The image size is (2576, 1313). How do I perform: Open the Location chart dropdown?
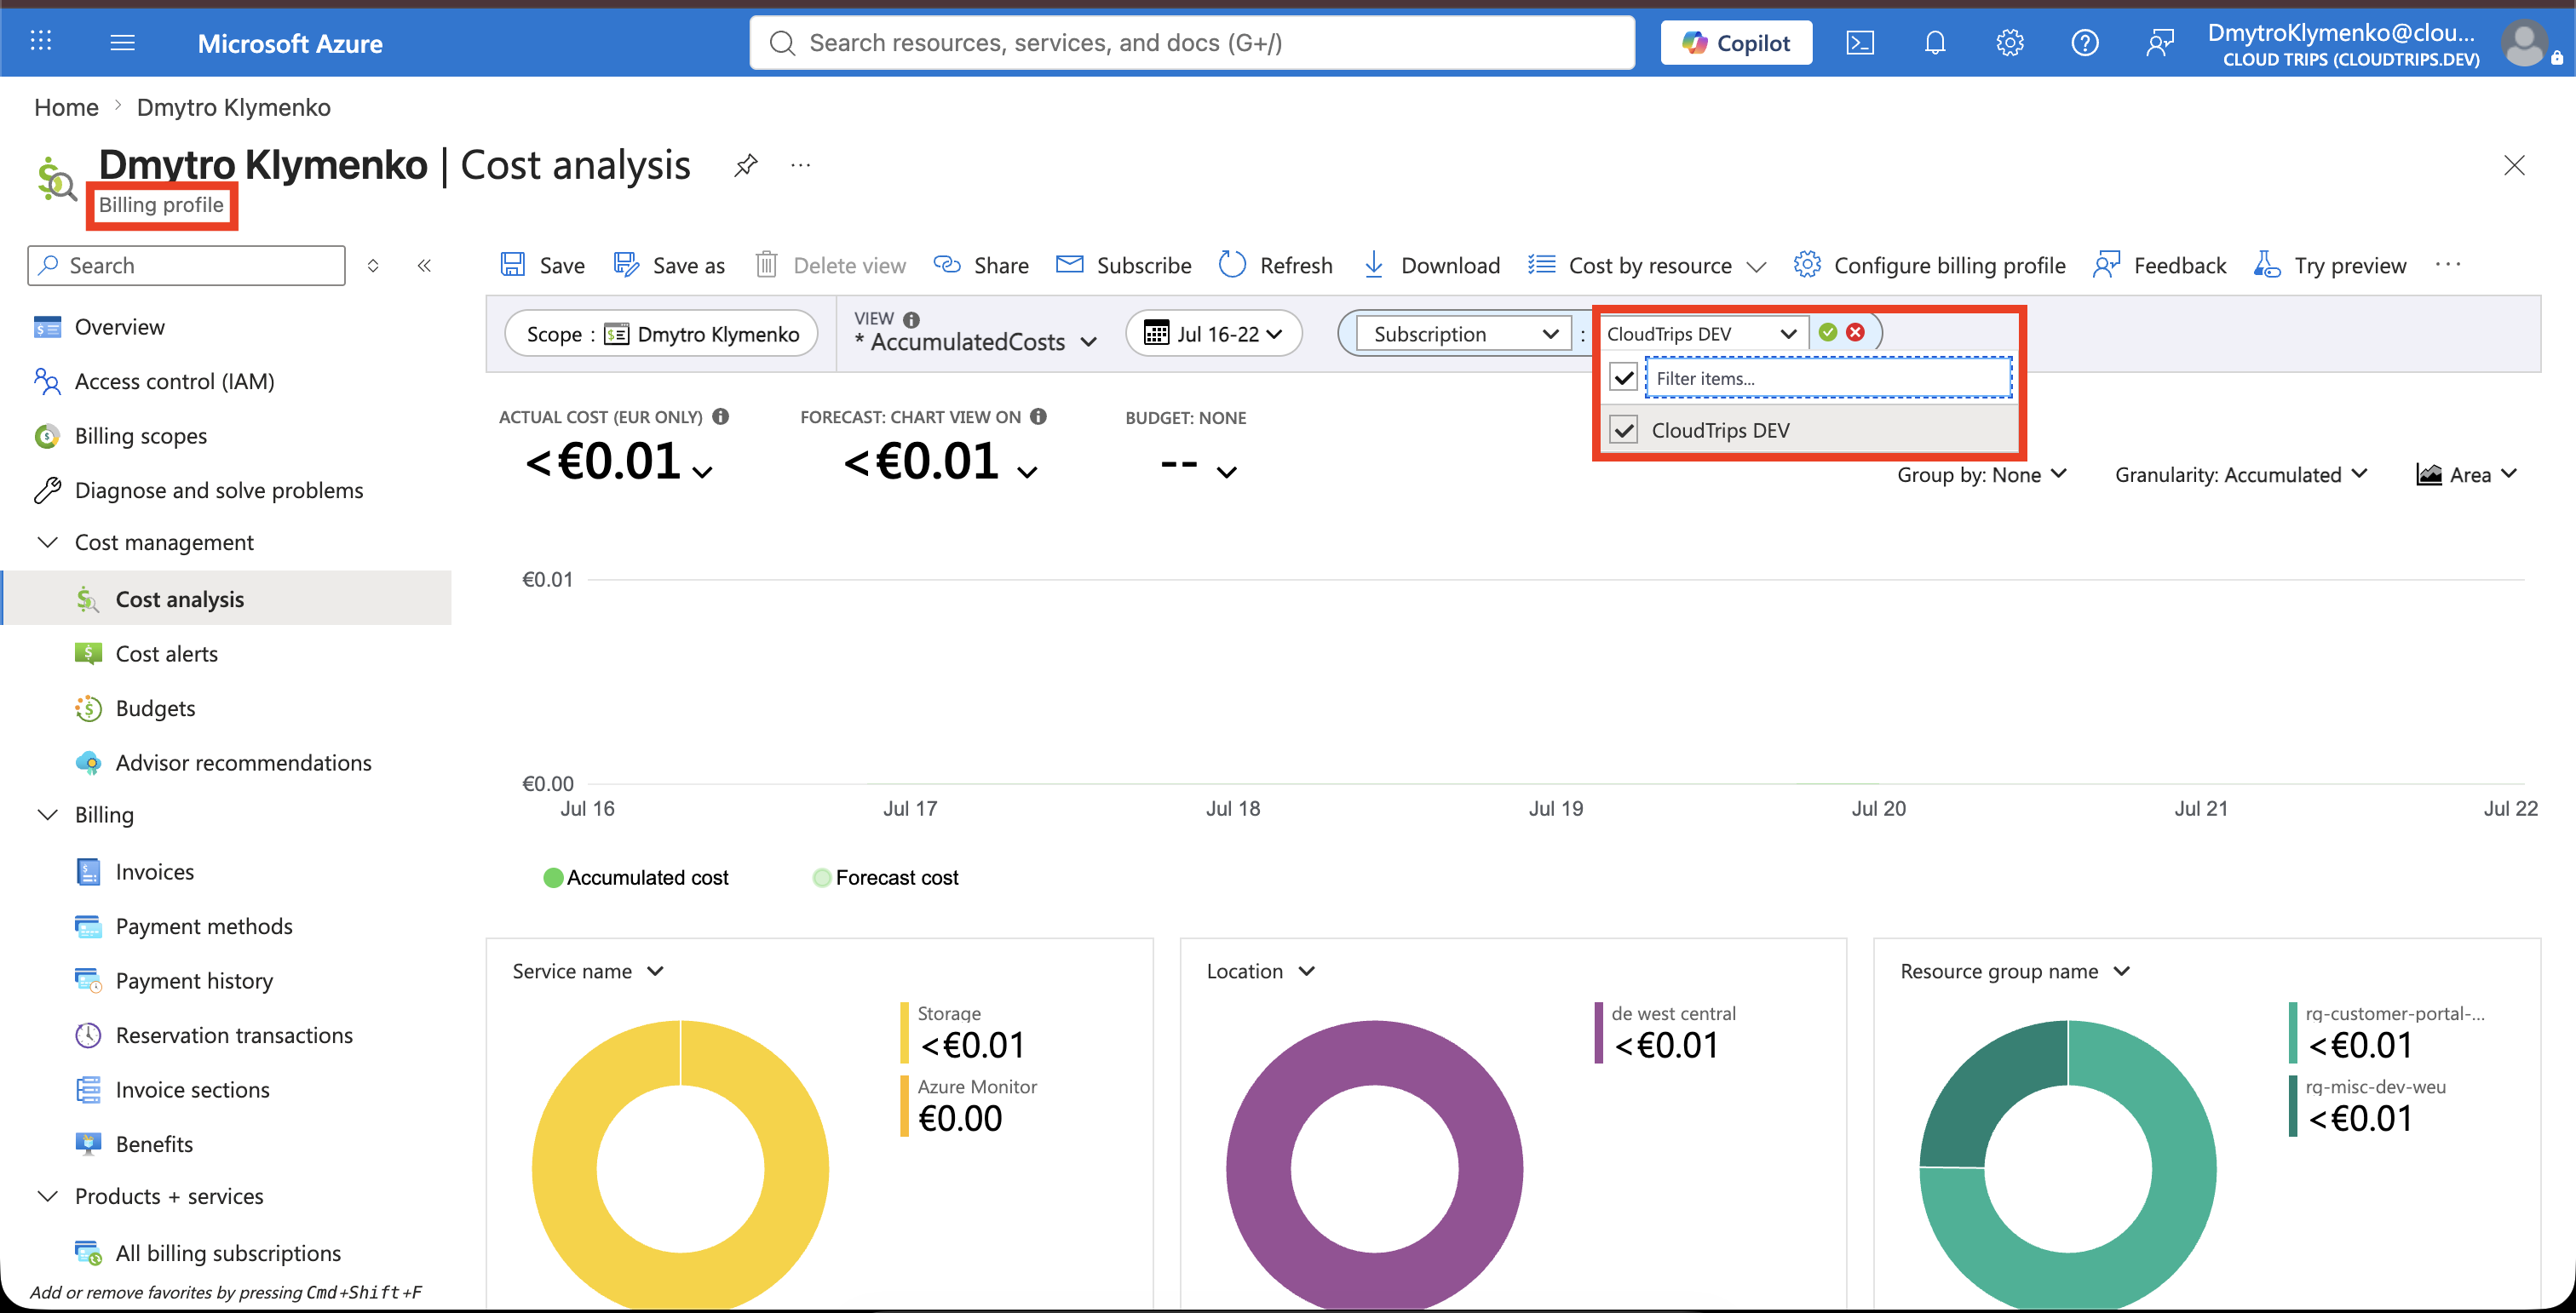(1260, 972)
